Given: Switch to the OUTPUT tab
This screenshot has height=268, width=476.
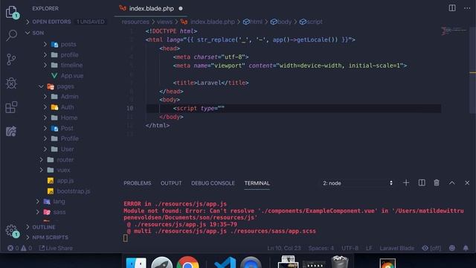Looking at the screenshot, I should 171,183.
